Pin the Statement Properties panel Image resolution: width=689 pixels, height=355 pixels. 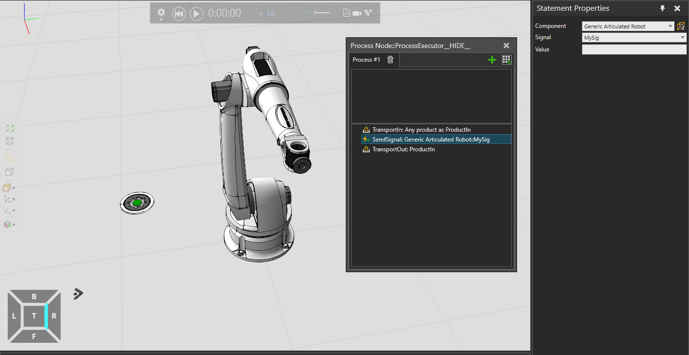pyautogui.click(x=663, y=8)
